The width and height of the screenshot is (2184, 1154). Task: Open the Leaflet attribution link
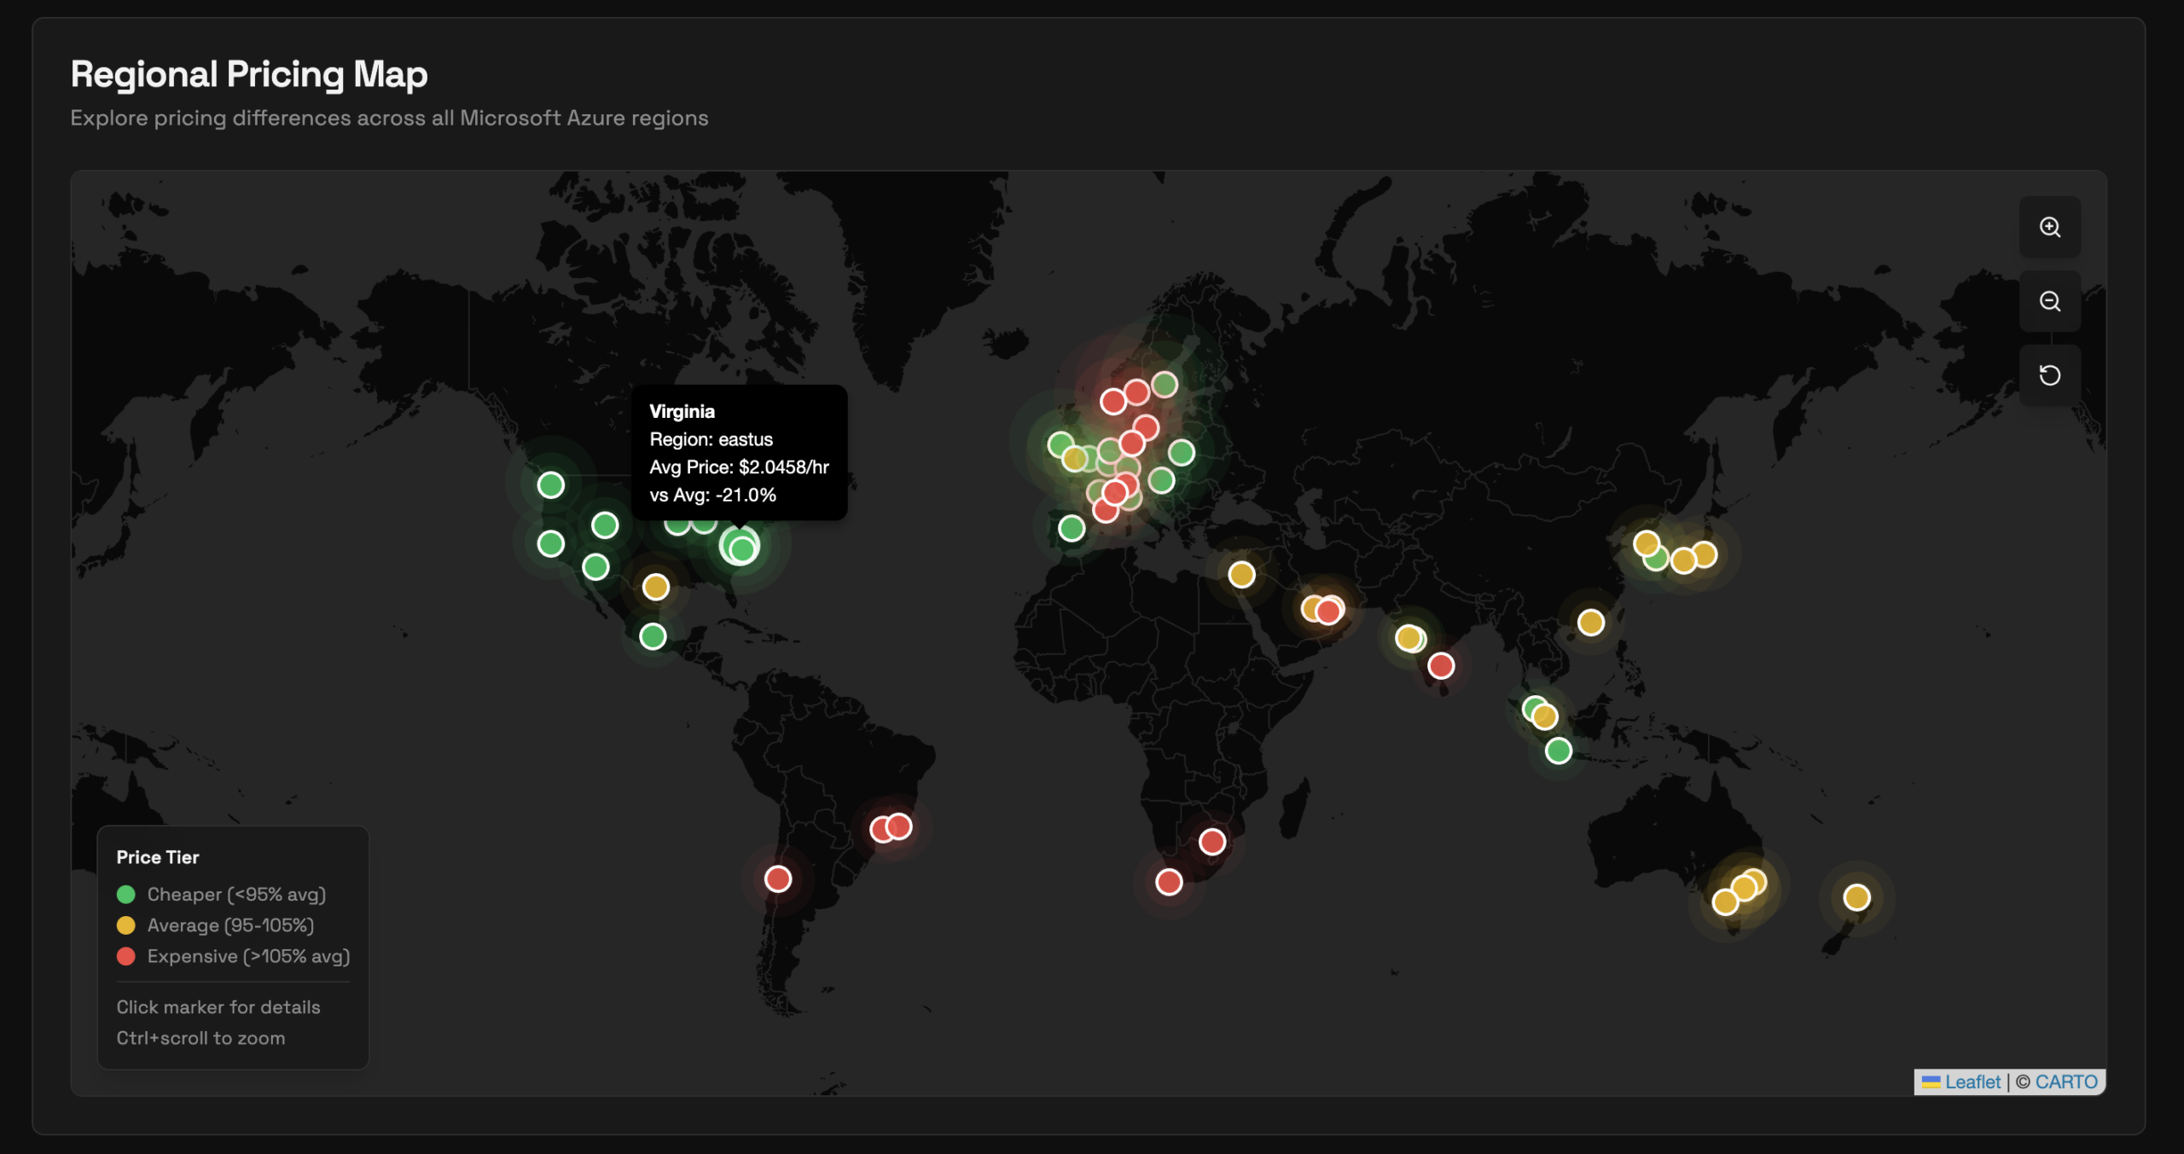(1972, 1082)
